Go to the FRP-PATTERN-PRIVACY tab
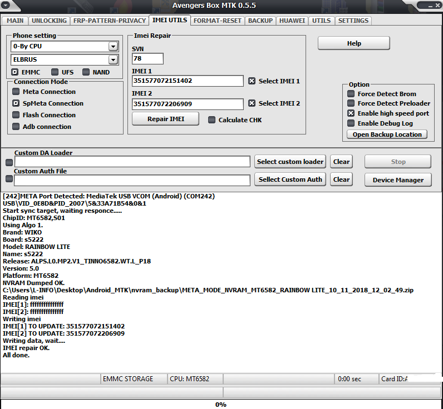Image resolution: width=443 pixels, height=409 pixels. point(109,21)
